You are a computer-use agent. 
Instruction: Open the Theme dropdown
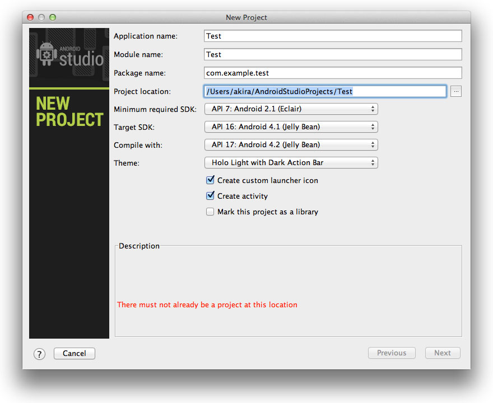click(x=291, y=163)
